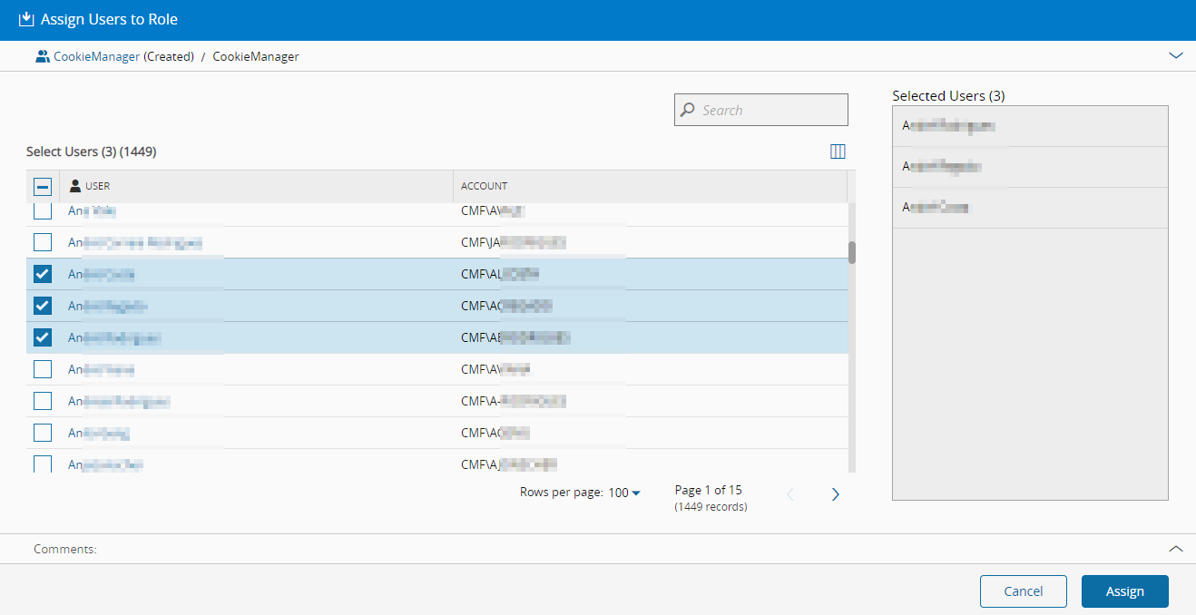Sort by the USER column header

pyautogui.click(x=98, y=186)
